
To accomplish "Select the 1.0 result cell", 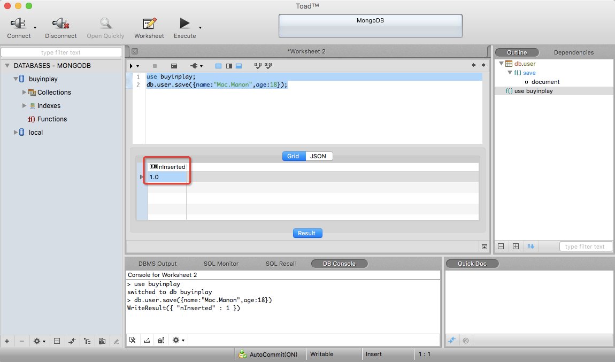I will click(x=167, y=177).
